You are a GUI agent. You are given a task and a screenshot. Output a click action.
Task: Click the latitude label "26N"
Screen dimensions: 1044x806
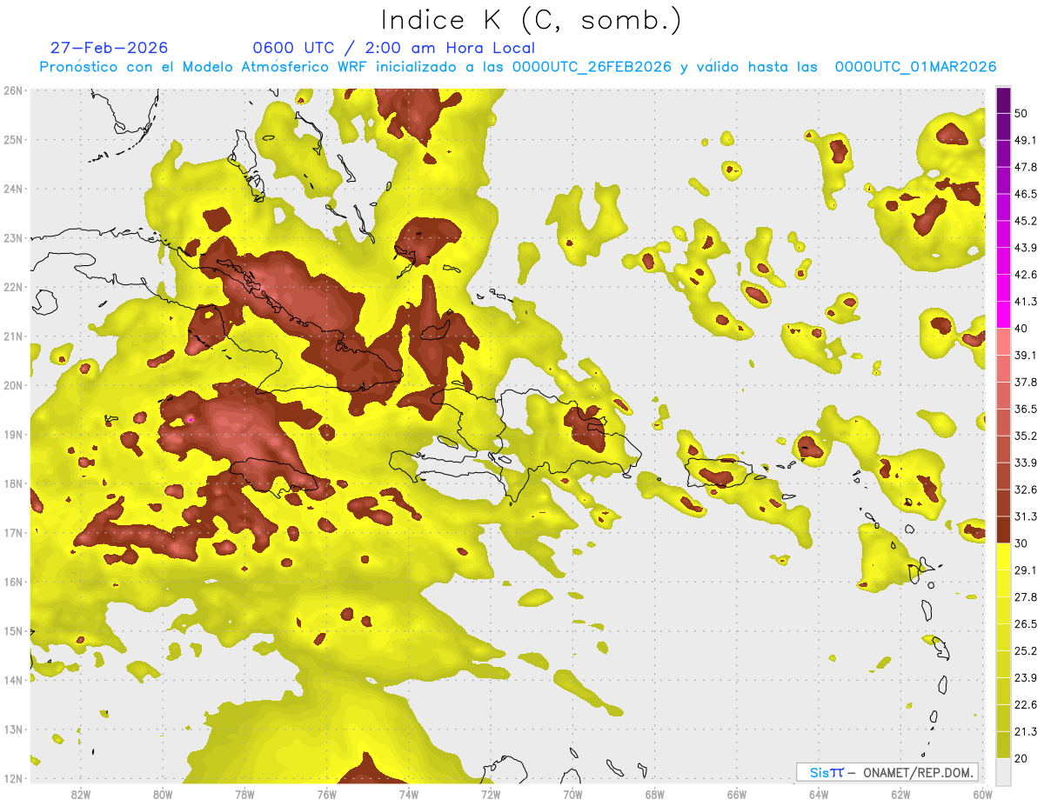[13, 90]
